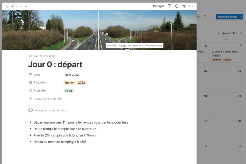Add page to favorites with star
246x164 pixels.
(x=184, y=6)
